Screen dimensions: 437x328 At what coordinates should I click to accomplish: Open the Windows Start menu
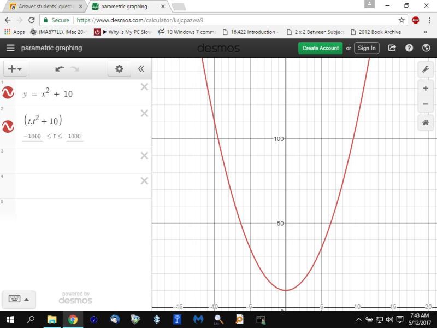pos(10,319)
